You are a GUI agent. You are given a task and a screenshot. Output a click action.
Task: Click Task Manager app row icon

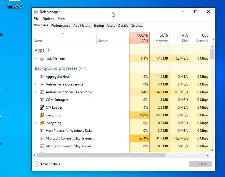pyautogui.click(x=42, y=58)
